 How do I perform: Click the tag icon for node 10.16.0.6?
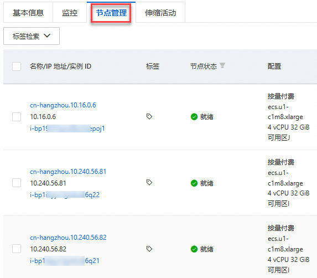coord(149,116)
